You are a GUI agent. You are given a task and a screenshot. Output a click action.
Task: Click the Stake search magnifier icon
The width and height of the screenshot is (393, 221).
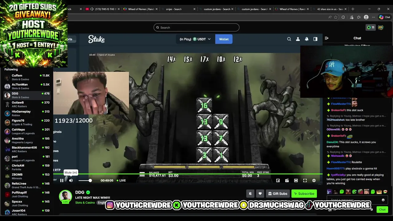289,39
